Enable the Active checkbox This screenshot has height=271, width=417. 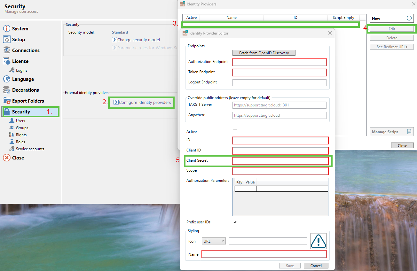[235, 131]
